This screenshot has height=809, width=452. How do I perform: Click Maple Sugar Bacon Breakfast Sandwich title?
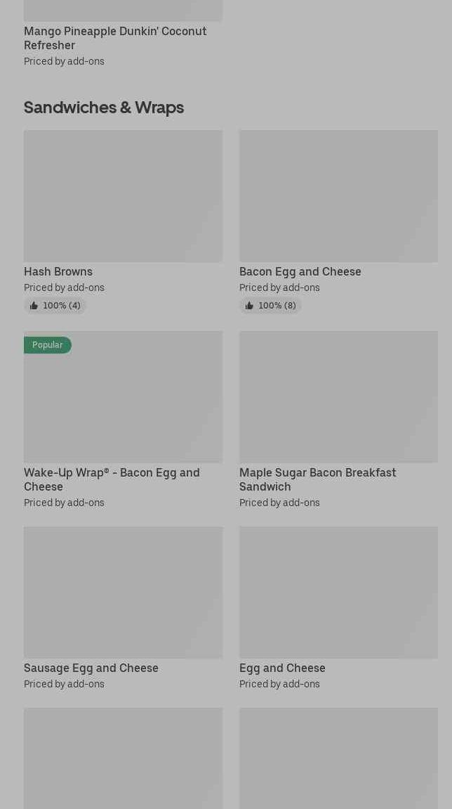click(317, 479)
